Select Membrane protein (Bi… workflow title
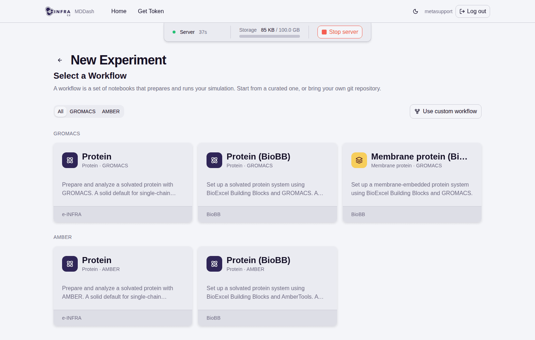The image size is (535, 340). pos(419,157)
